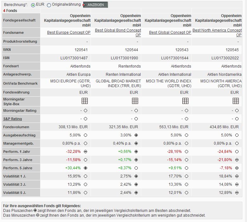The image size is (247, 222).
Task: Click the plus icon next to +0,66%
Action: coord(136,152)
